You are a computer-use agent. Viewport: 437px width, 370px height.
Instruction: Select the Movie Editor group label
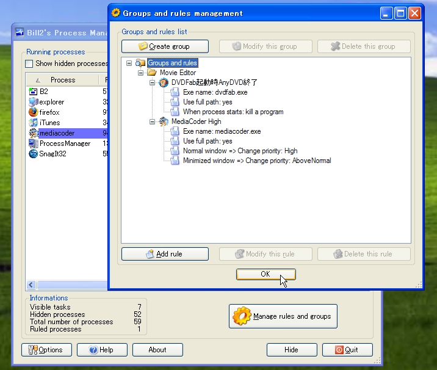coord(178,73)
